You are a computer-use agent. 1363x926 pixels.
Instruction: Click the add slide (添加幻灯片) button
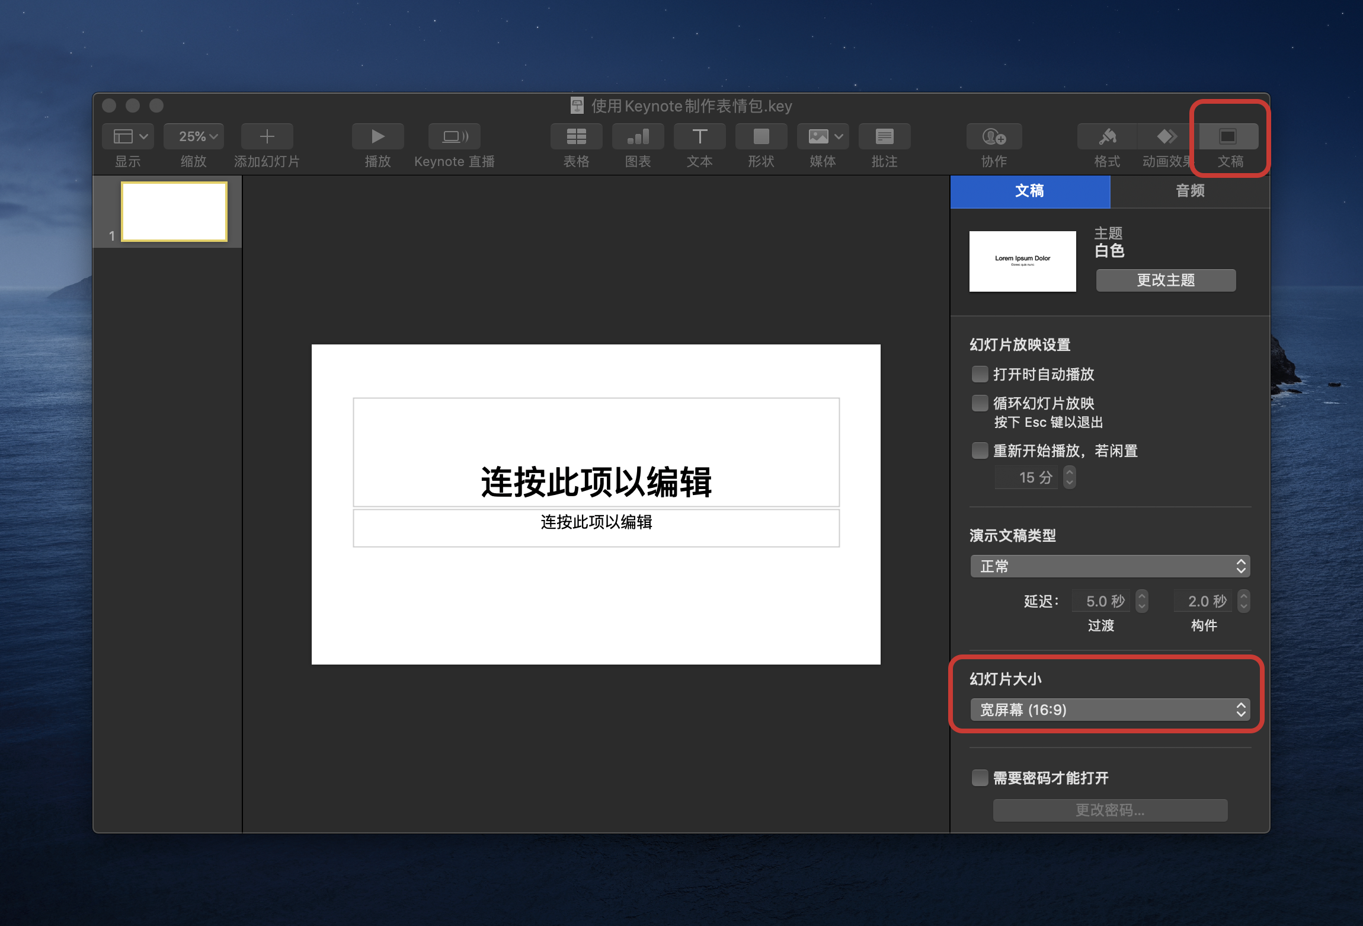pos(267,137)
